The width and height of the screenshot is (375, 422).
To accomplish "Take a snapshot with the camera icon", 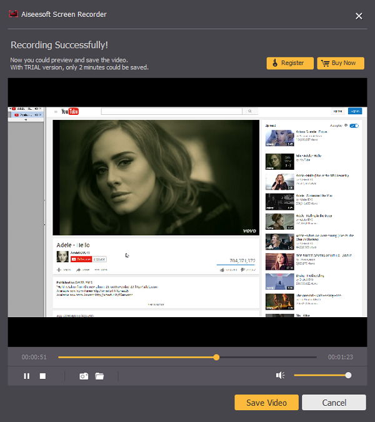I will point(84,376).
